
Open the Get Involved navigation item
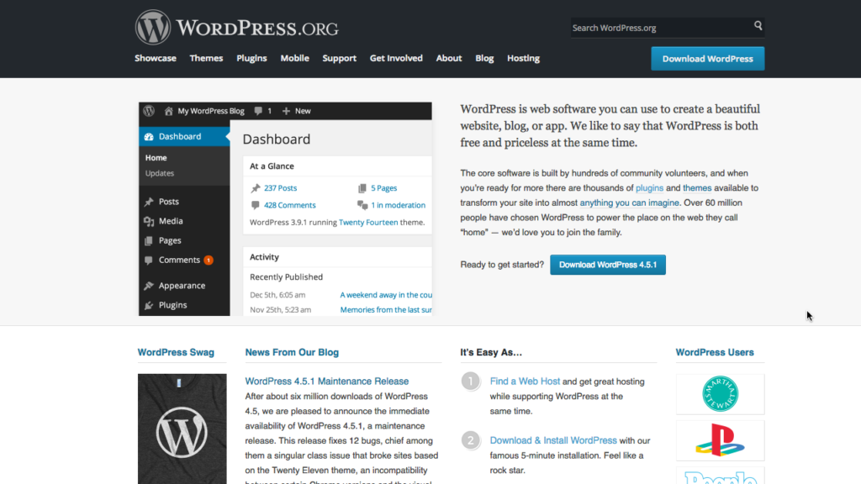pyautogui.click(x=396, y=58)
